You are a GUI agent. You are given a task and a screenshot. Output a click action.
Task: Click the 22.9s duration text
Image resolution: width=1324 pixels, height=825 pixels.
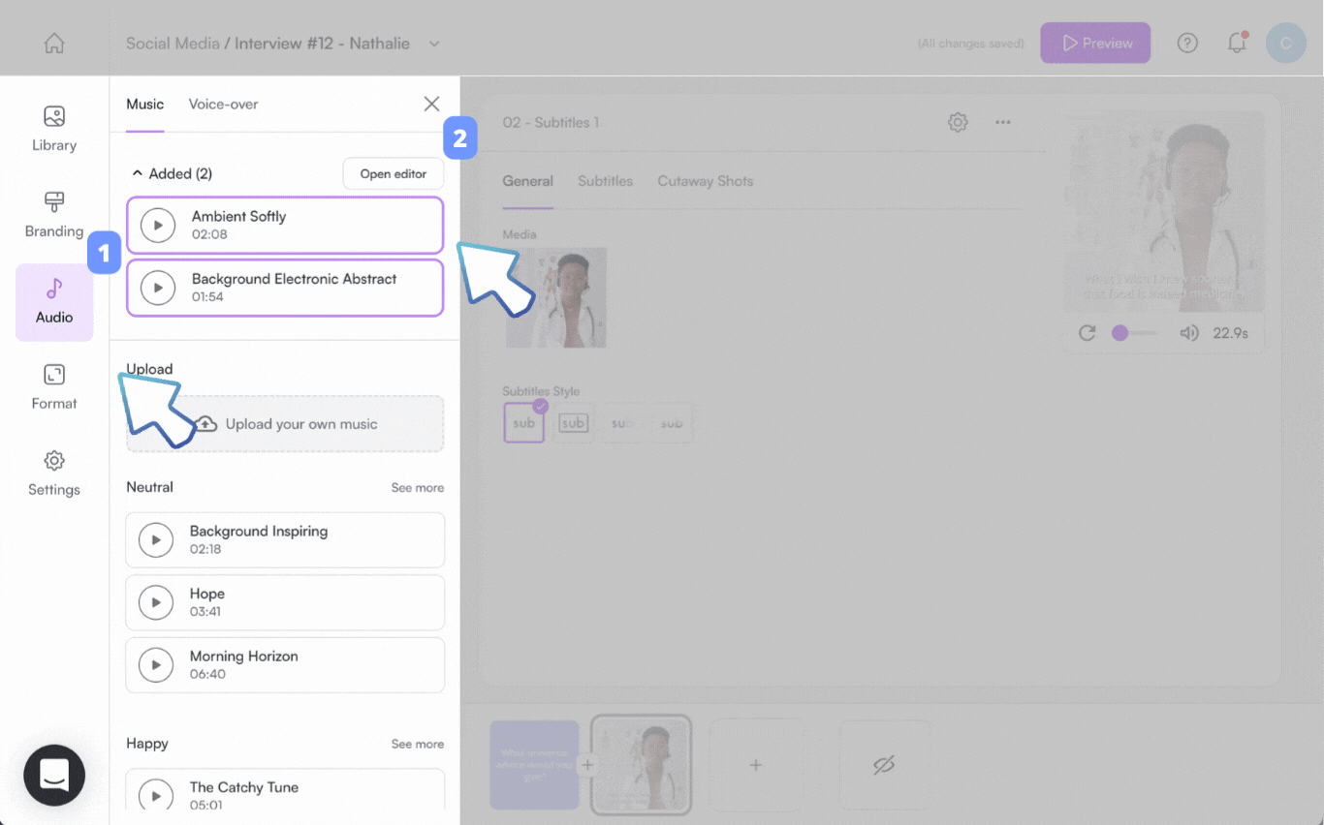tap(1231, 333)
